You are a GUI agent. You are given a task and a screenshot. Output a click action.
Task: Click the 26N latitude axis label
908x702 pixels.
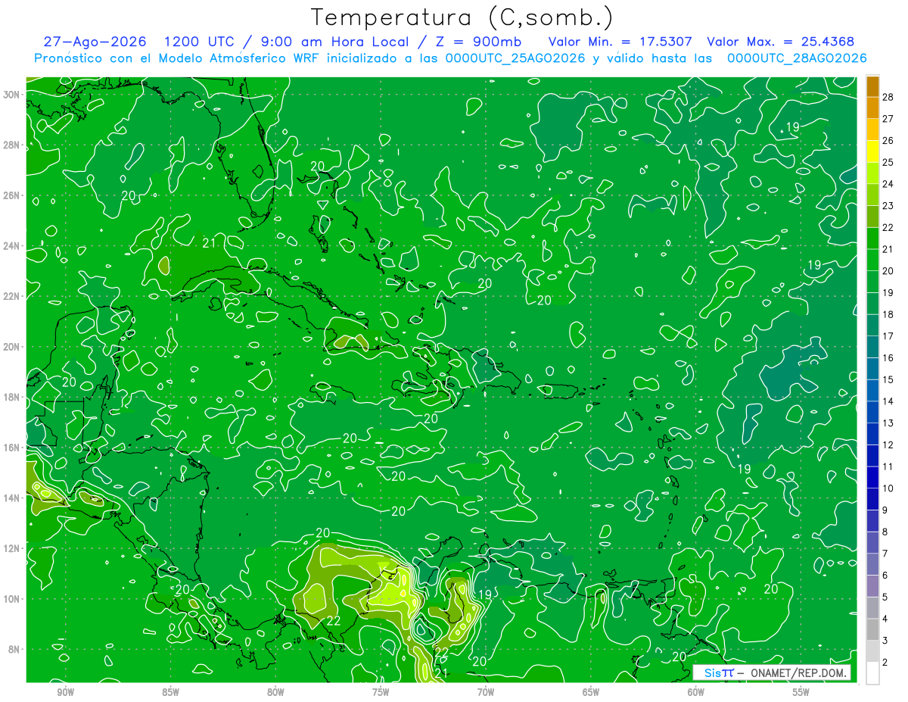click(12, 195)
